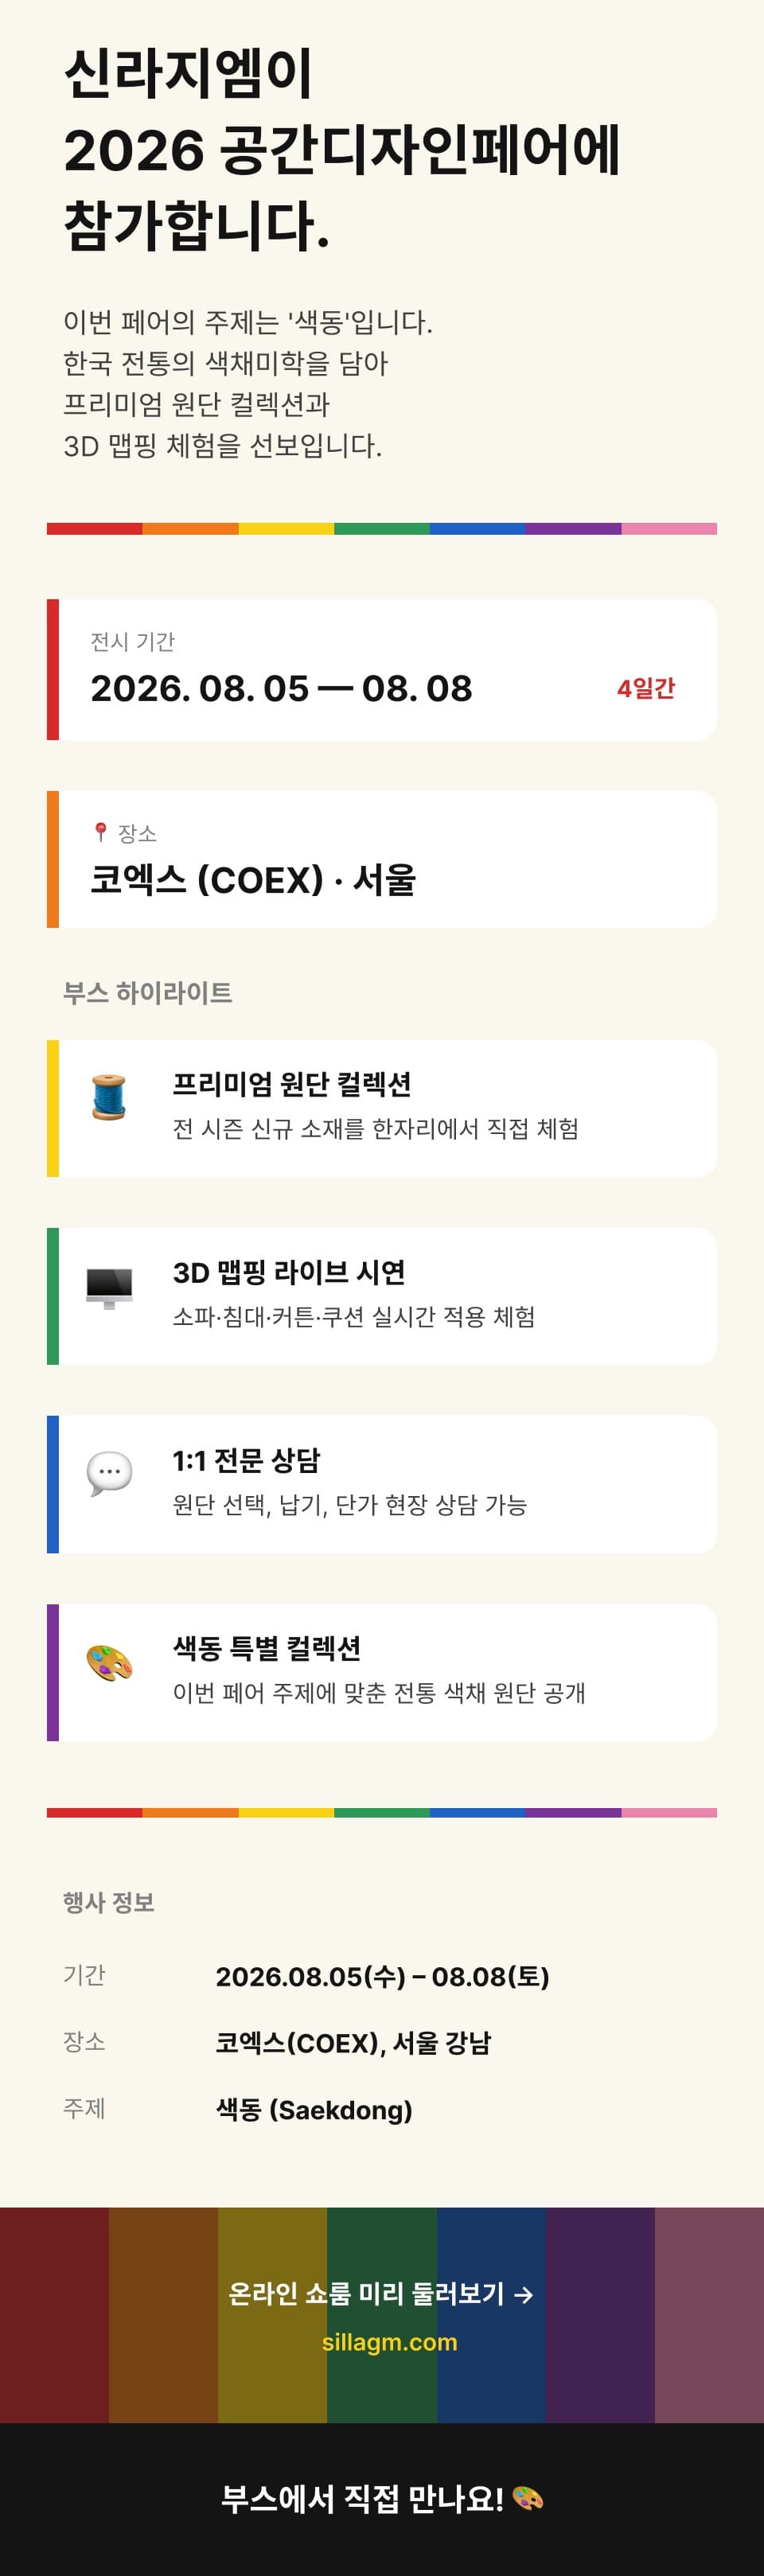Click the palette emoji in footer
The width and height of the screenshot is (764, 2576).
coord(527,2498)
